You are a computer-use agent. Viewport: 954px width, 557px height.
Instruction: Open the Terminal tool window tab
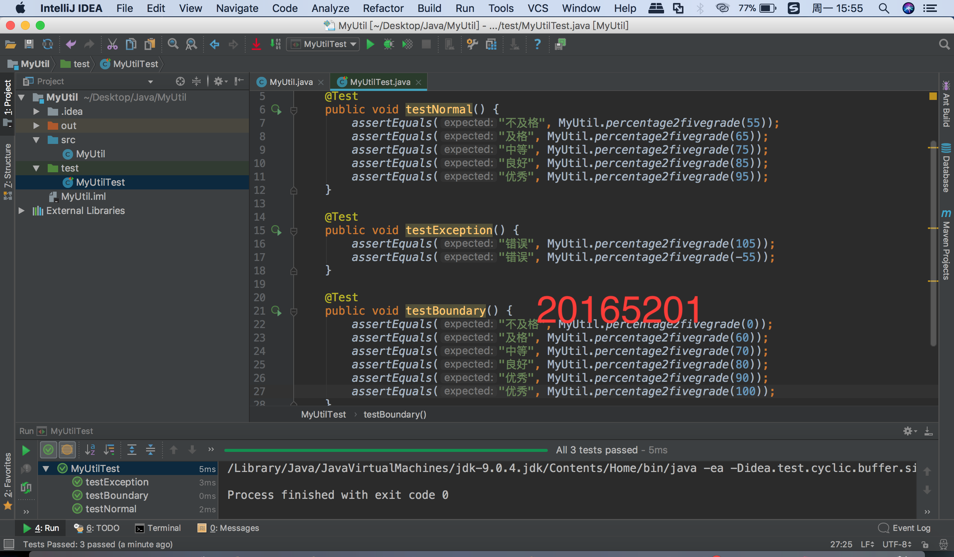pos(158,528)
